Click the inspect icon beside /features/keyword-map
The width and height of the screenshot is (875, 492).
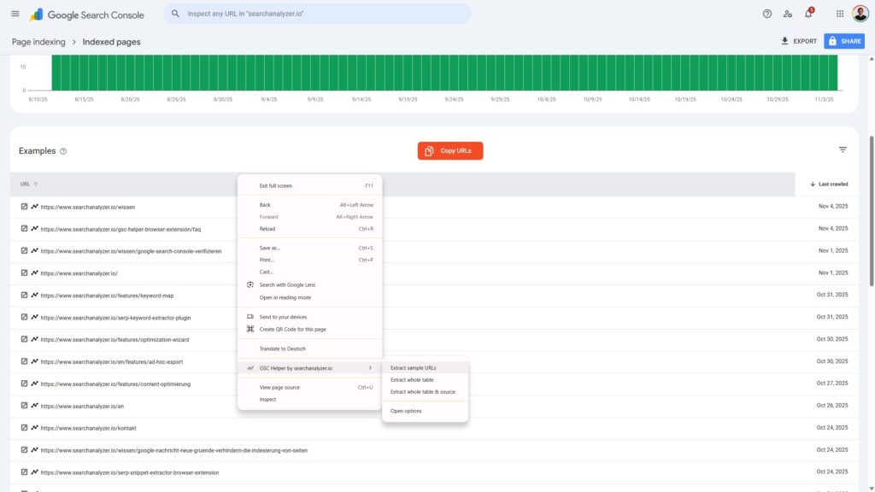[x=25, y=296]
